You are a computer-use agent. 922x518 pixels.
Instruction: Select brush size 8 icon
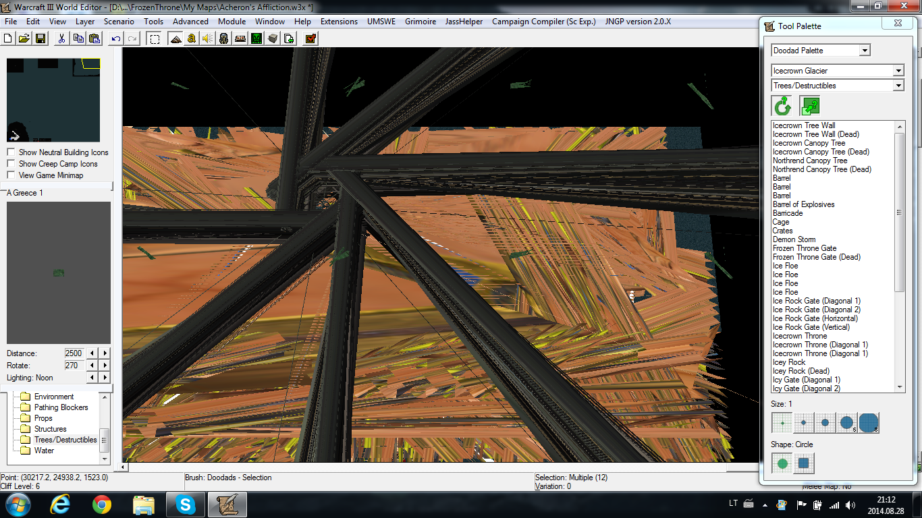pyautogui.click(x=869, y=423)
